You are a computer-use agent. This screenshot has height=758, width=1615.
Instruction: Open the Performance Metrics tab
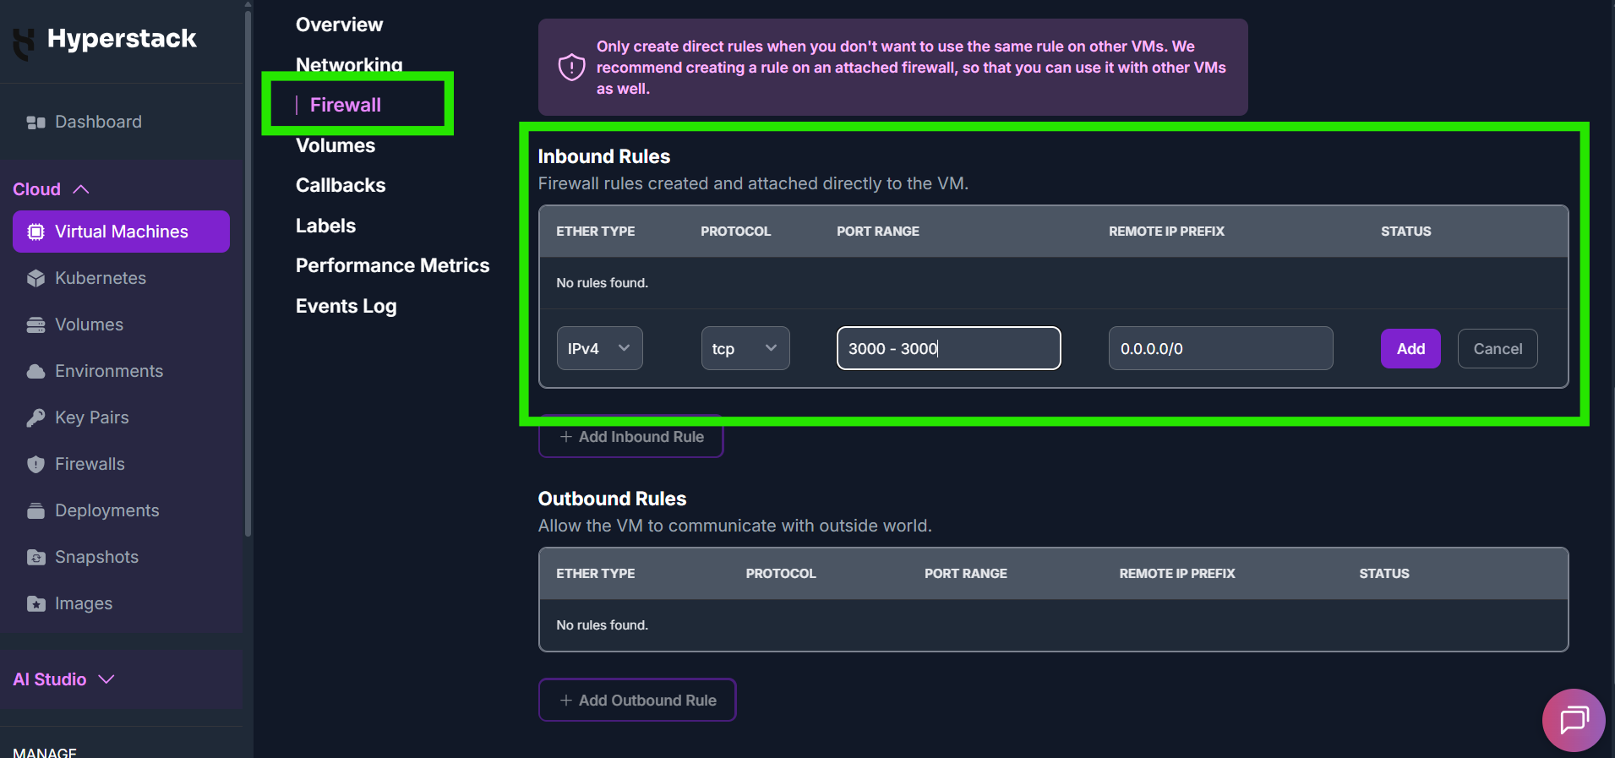click(392, 265)
